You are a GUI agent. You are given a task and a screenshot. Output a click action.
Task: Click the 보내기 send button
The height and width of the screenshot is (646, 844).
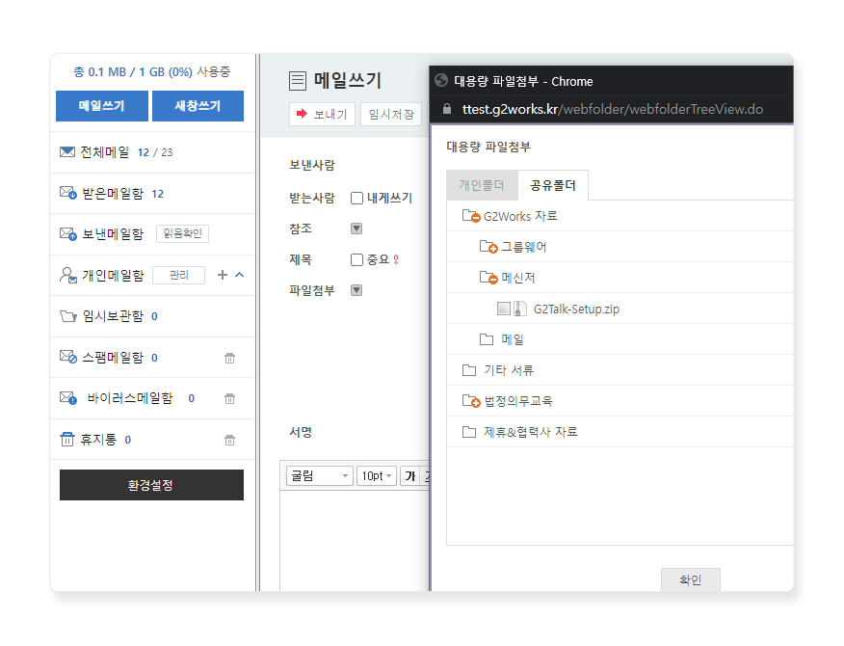click(x=323, y=115)
